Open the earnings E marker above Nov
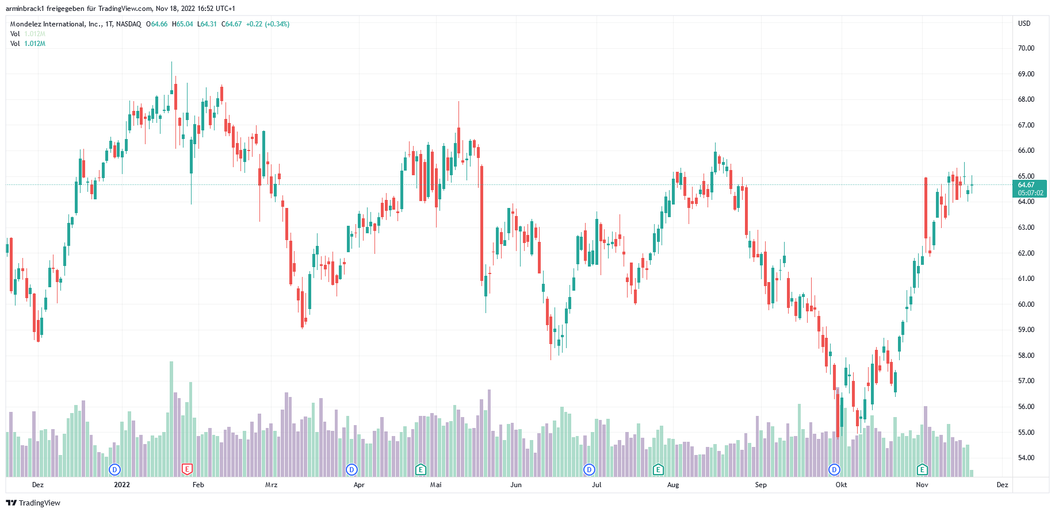This screenshot has width=1055, height=513. (922, 469)
